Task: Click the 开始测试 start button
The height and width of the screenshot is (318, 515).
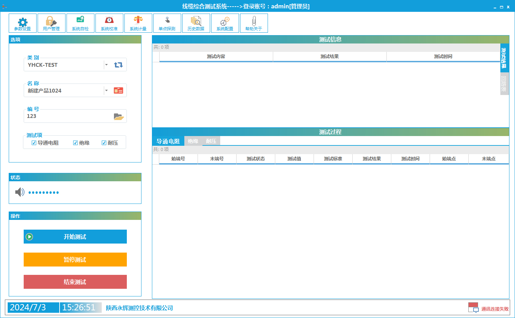Action: (75, 237)
